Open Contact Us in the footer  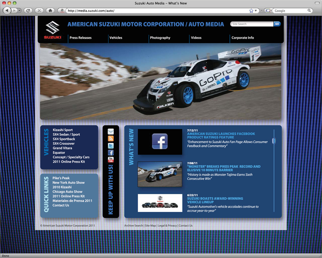click(186, 225)
